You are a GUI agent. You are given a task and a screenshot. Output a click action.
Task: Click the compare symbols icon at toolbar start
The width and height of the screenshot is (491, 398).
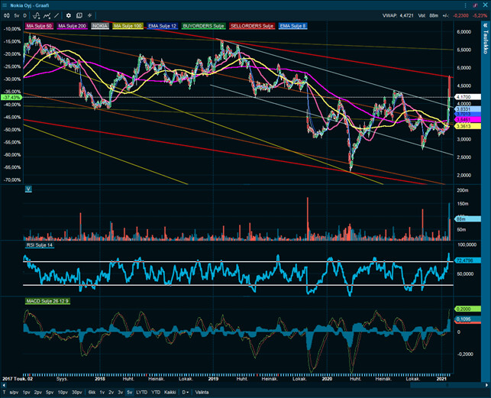(7, 15)
